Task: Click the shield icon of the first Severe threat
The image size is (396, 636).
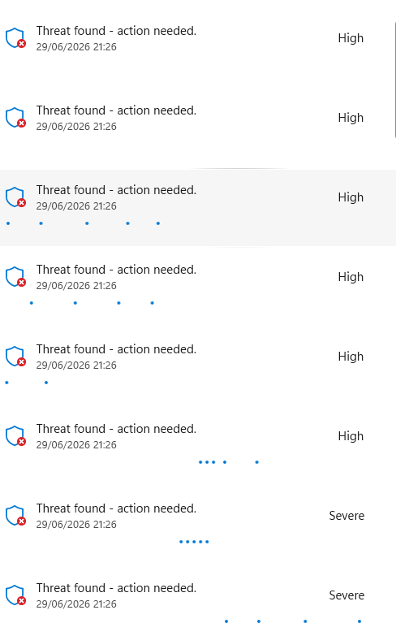Action: tap(15, 515)
